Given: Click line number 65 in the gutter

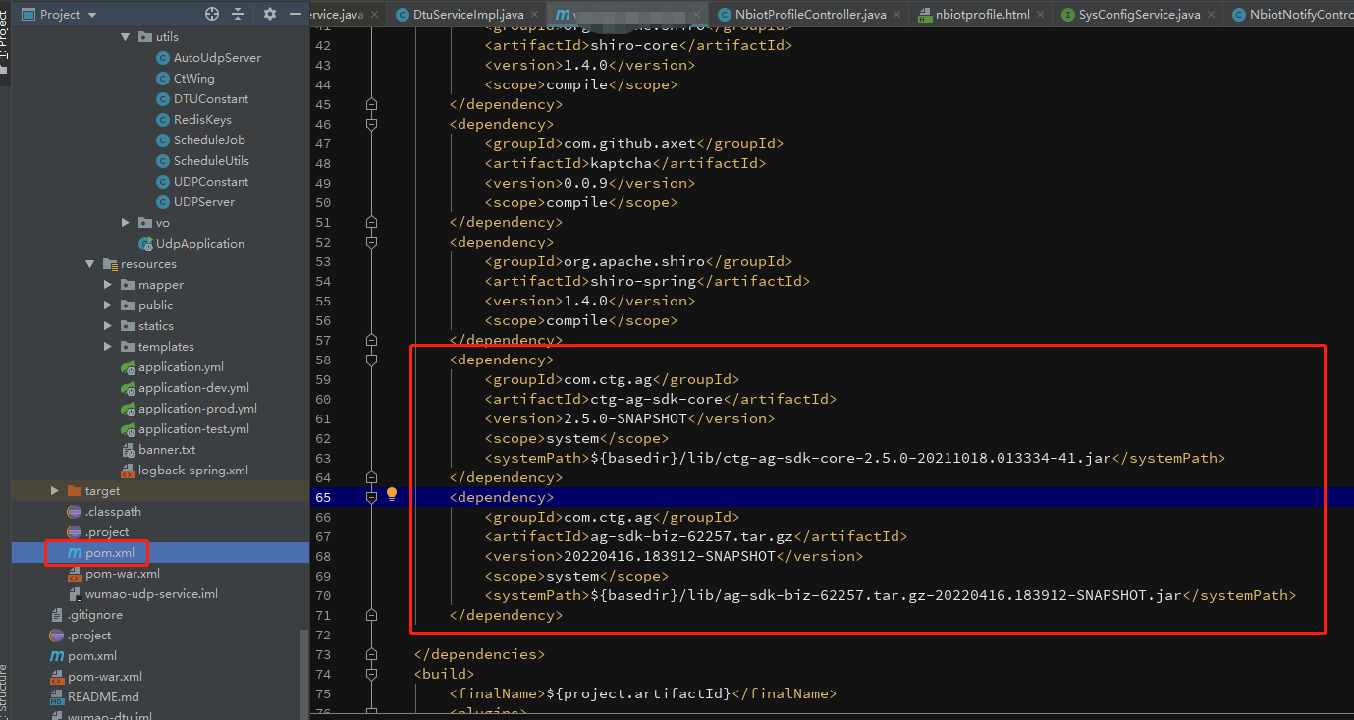Looking at the screenshot, I should pyautogui.click(x=322, y=497).
